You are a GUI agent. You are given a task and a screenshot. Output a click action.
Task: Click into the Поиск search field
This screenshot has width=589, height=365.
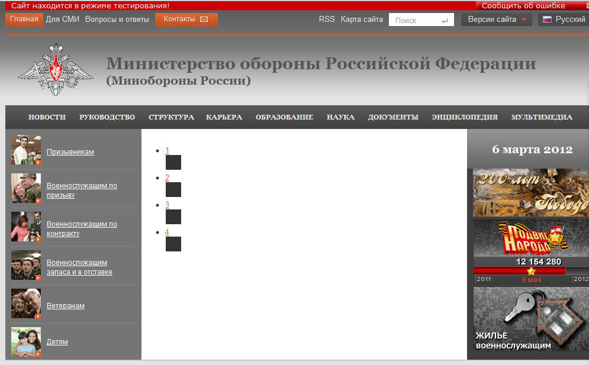pos(413,20)
